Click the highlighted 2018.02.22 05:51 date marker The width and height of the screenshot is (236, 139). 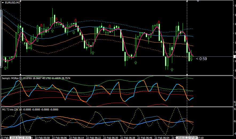pyautogui.click(x=20, y=138)
